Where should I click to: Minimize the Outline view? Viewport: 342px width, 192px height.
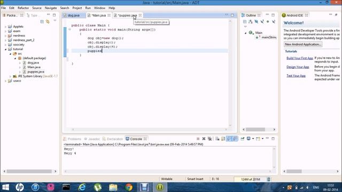point(267,15)
